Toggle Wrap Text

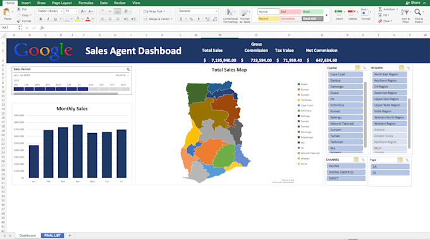click(154, 11)
